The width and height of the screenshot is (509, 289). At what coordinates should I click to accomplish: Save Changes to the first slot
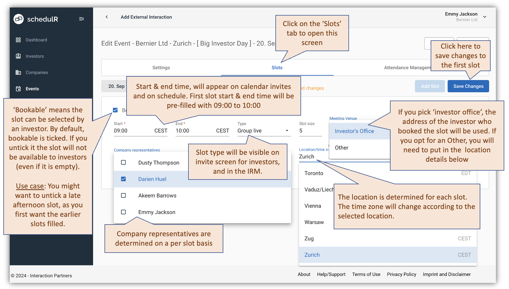click(468, 86)
